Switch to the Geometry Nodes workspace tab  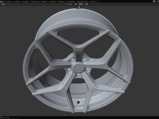[x=82, y=2]
